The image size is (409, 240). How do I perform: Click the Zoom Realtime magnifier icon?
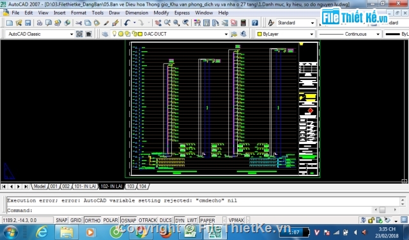point(167,23)
